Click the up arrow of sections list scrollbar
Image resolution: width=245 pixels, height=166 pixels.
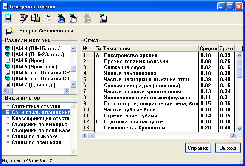[73, 48]
